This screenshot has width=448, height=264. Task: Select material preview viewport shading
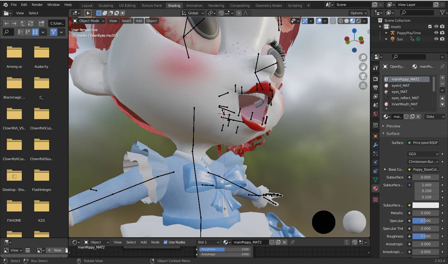[352, 21]
